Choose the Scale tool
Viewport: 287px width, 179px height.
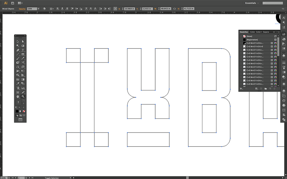[23, 67]
